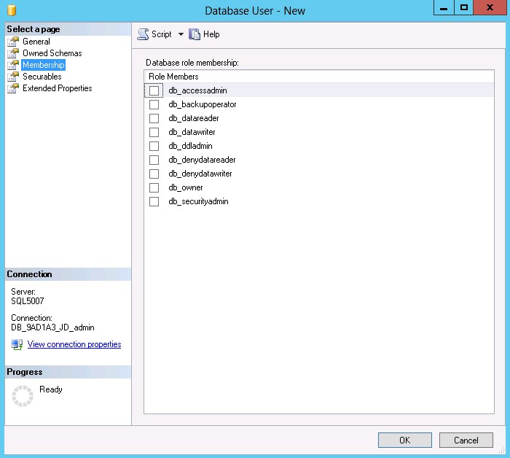Viewport: 510px width, 458px height.
Task: Click the database icon in title bar
Action: (12, 10)
